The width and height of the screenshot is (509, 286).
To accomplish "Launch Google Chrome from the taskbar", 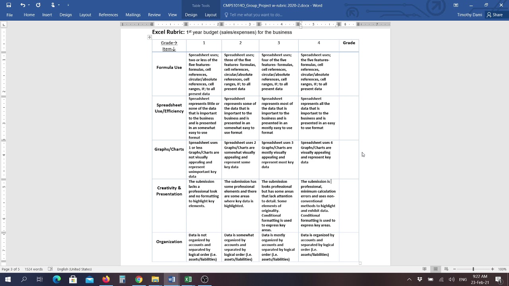I will click(x=139, y=279).
